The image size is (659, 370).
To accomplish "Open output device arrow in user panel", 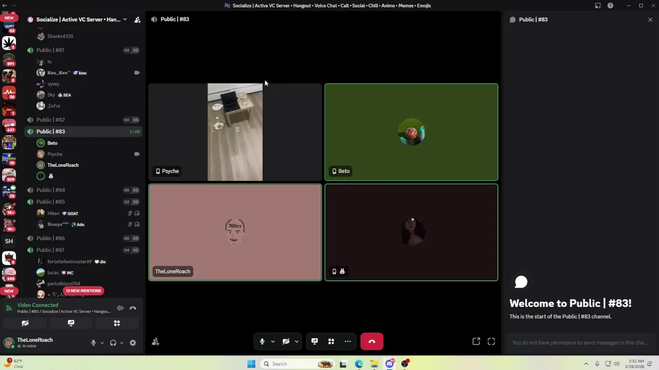I will [x=122, y=343].
